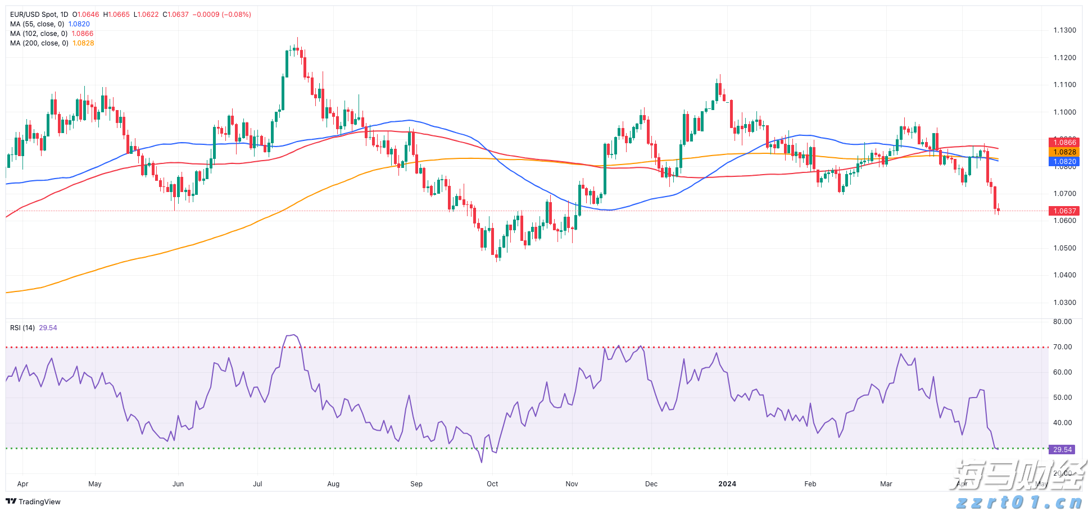Click the Dec label on time axis

coord(651,484)
